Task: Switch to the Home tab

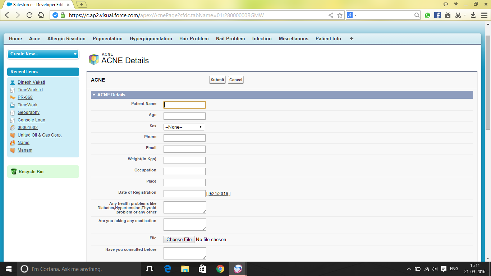Action: [15, 38]
